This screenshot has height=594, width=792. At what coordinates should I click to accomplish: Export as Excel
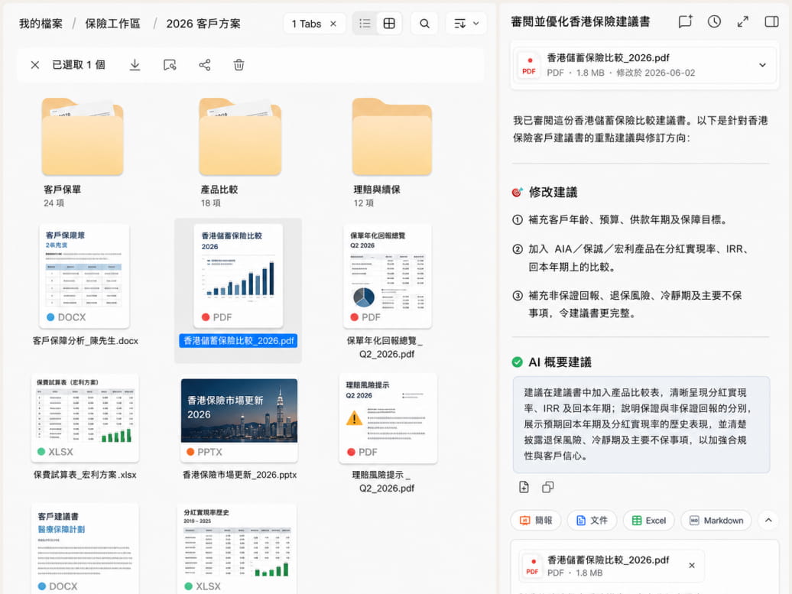click(648, 521)
